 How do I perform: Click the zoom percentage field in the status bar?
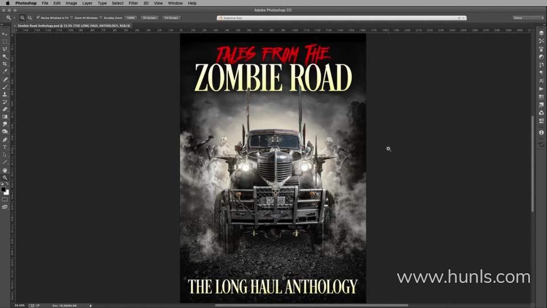19,306
